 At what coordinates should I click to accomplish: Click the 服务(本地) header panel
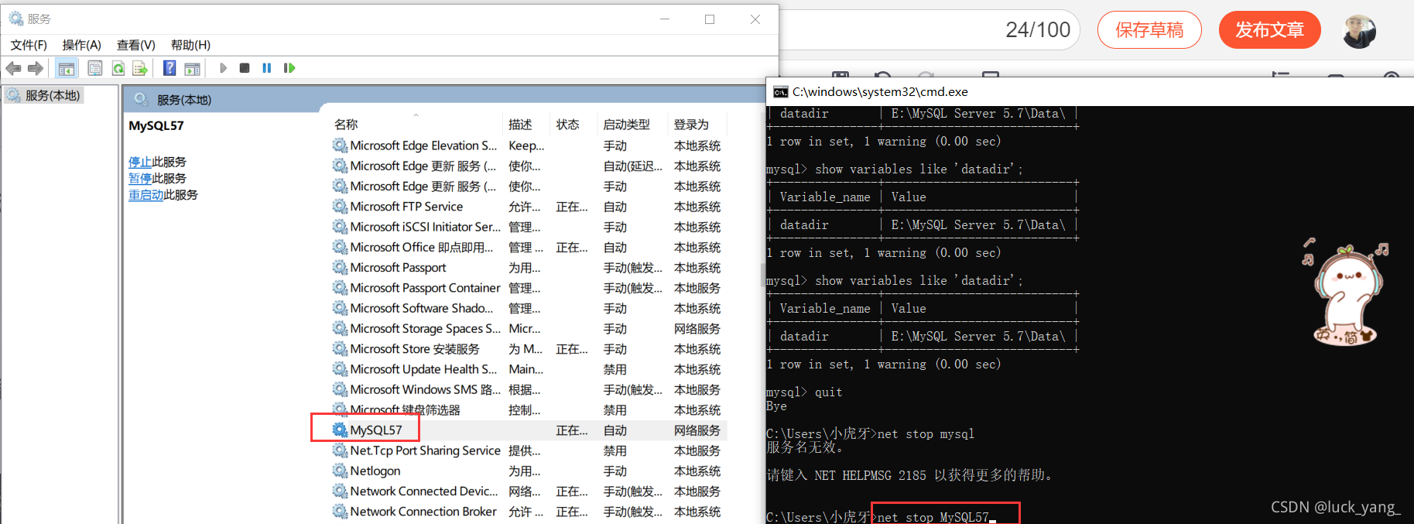tap(444, 98)
